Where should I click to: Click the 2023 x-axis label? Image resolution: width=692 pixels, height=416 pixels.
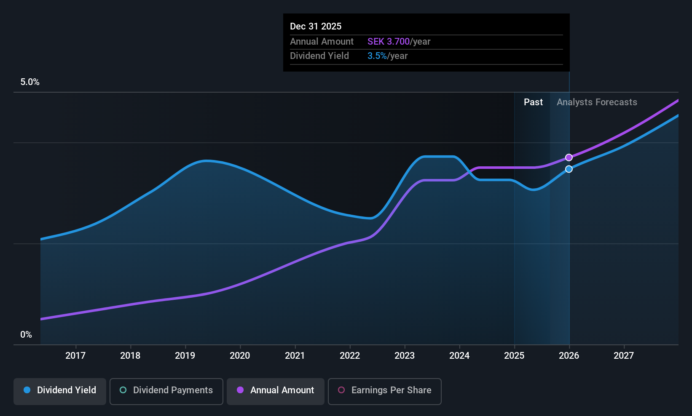click(x=405, y=356)
